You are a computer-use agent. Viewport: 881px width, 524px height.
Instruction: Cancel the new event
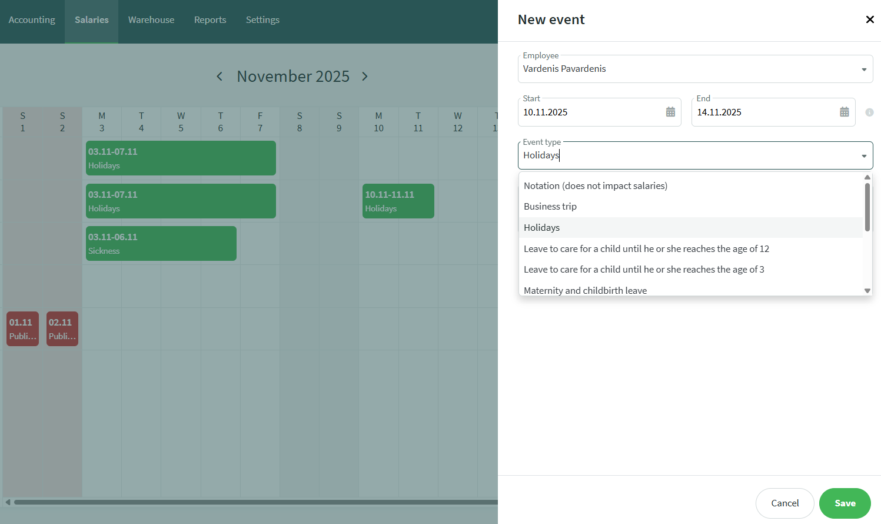[784, 503]
